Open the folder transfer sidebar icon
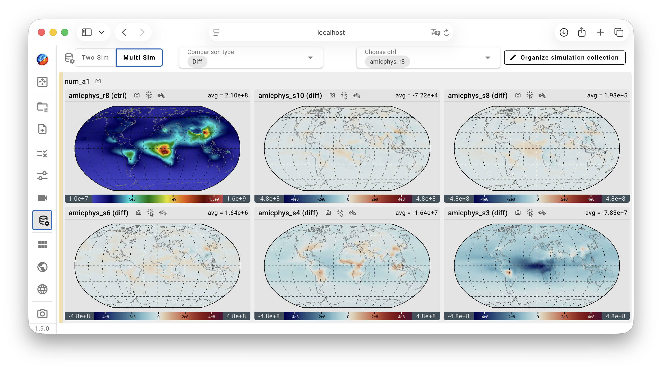The width and height of the screenshot is (662, 371). pos(42,107)
